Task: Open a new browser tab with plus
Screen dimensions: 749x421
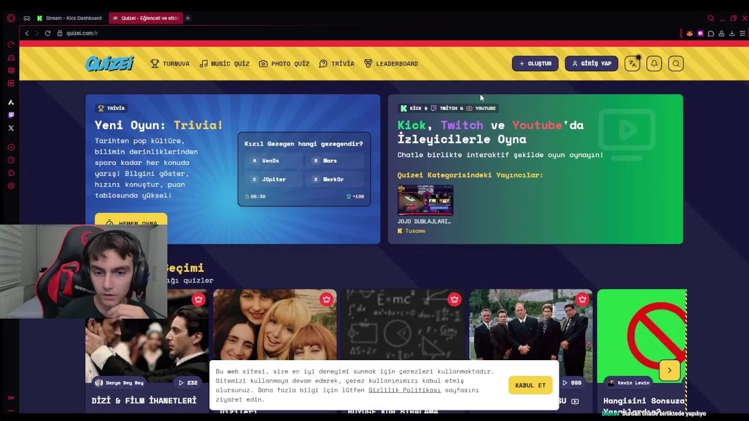Action: coord(188,18)
